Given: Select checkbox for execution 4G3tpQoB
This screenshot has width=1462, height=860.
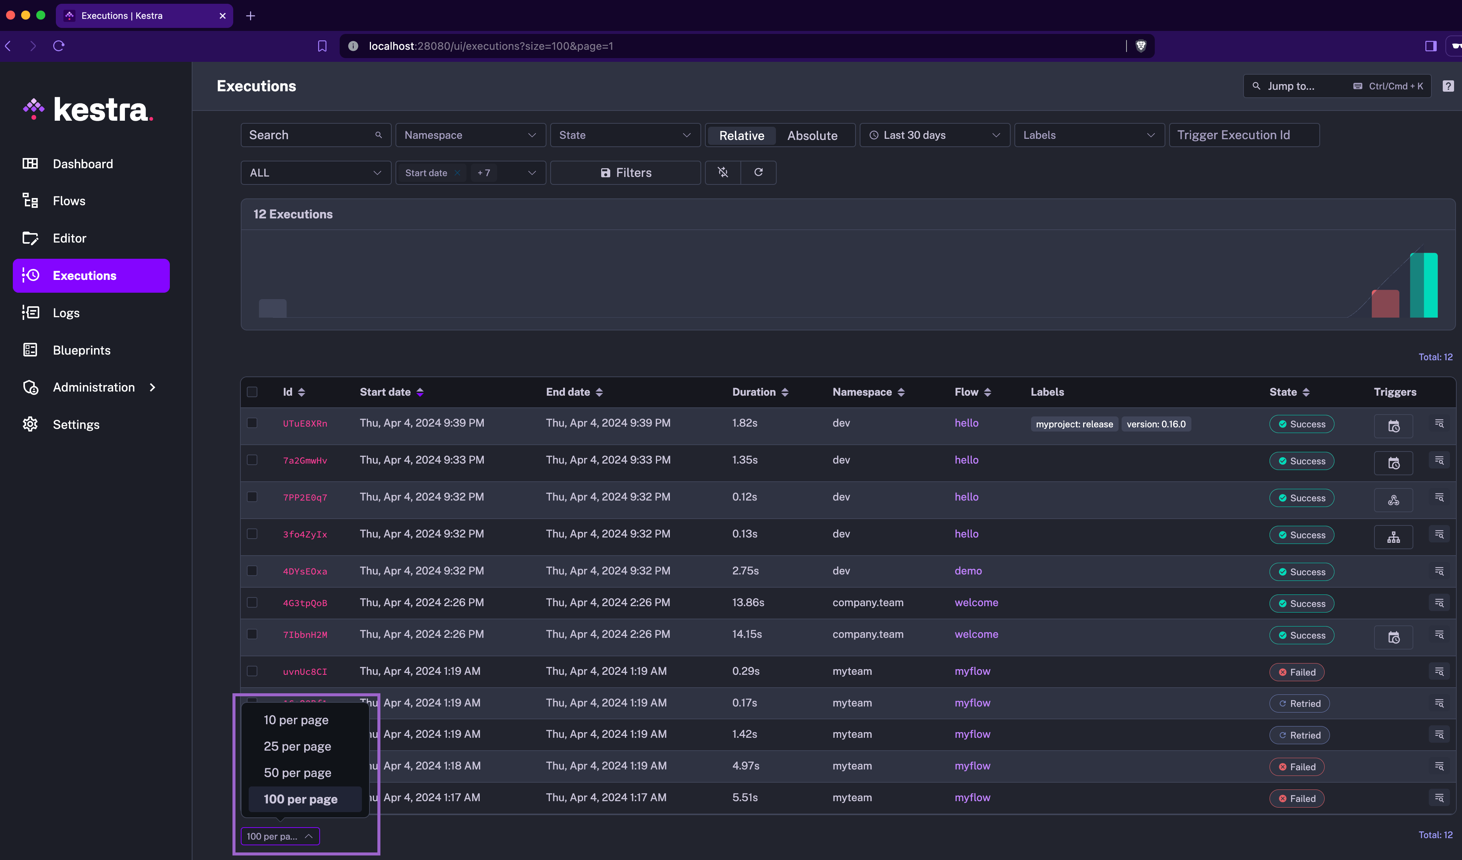Looking at the screenshot, I should point(252,602).
